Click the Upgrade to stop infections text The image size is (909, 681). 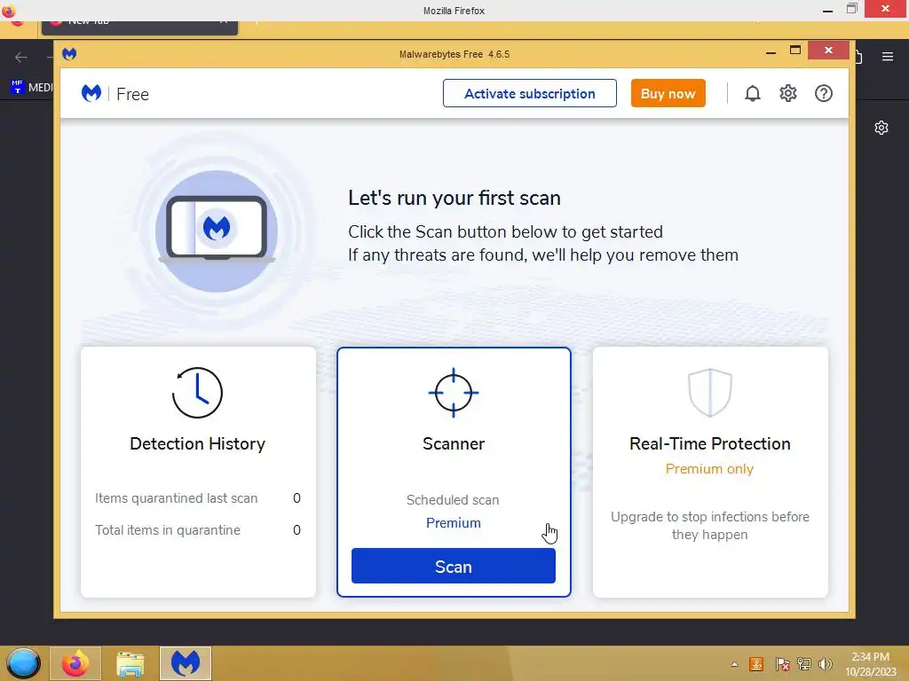(x=709, y=525)
